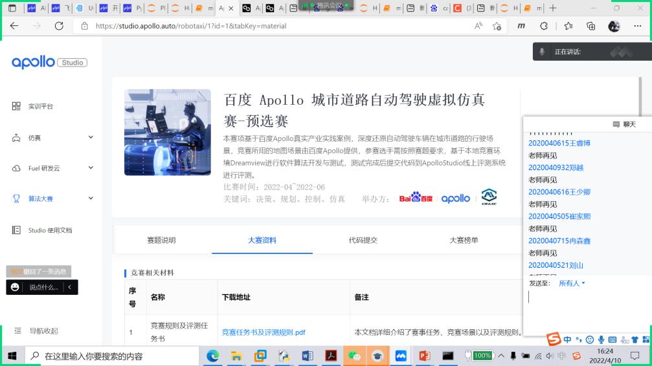This screenshot has height=366, width=652.
Task: Click the Baidu logo in organizers
Action: click(x=416, y=197)
